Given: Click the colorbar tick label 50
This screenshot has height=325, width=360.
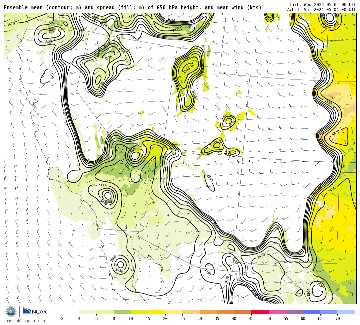Looking at the screenshot, I should pos(269,319).
